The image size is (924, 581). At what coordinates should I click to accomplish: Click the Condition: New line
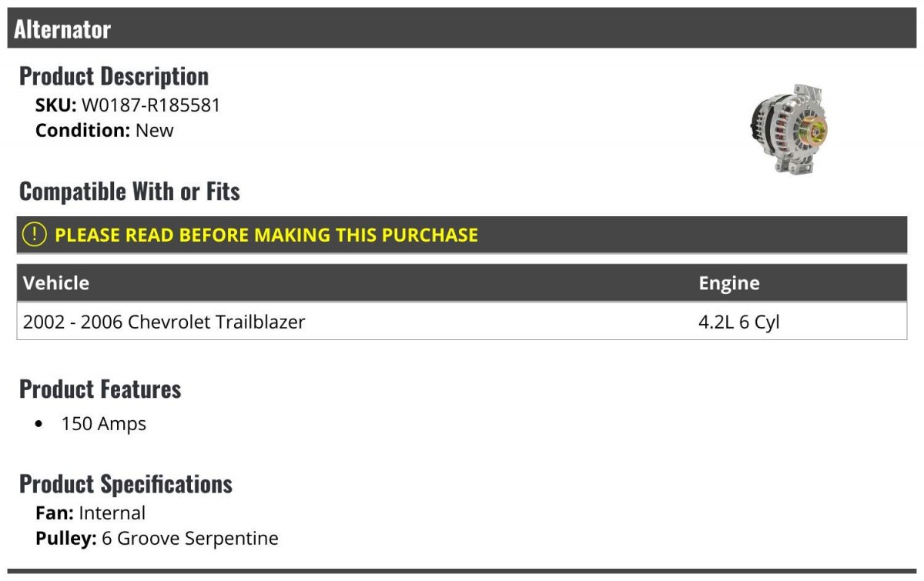pyautogui.click(x=105, y=130)
